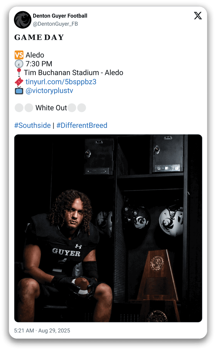Open the tinyurl.com/5bsppbz3 ticket link
This screenshot has height=350, width=216.
(61, 82)
